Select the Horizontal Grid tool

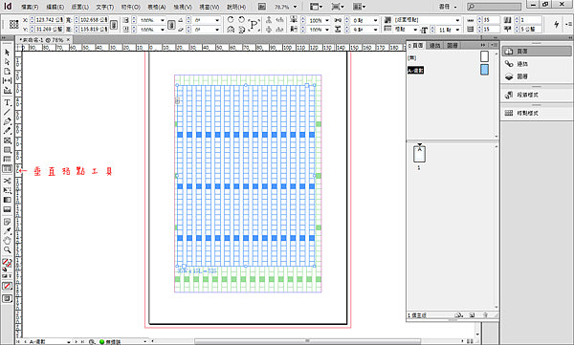click(x=7, y=160)
